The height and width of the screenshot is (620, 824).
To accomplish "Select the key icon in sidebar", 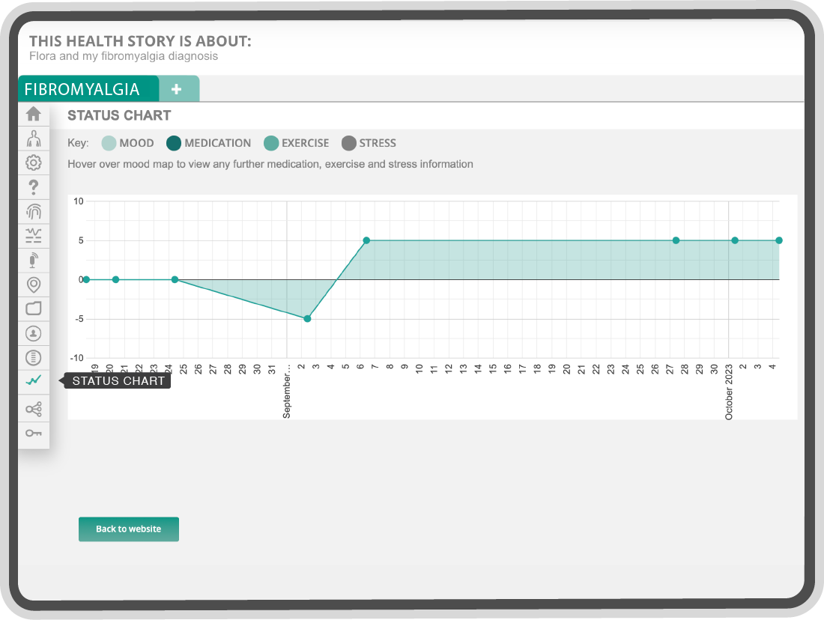I will pyautogui.click(x=34, y=433).
